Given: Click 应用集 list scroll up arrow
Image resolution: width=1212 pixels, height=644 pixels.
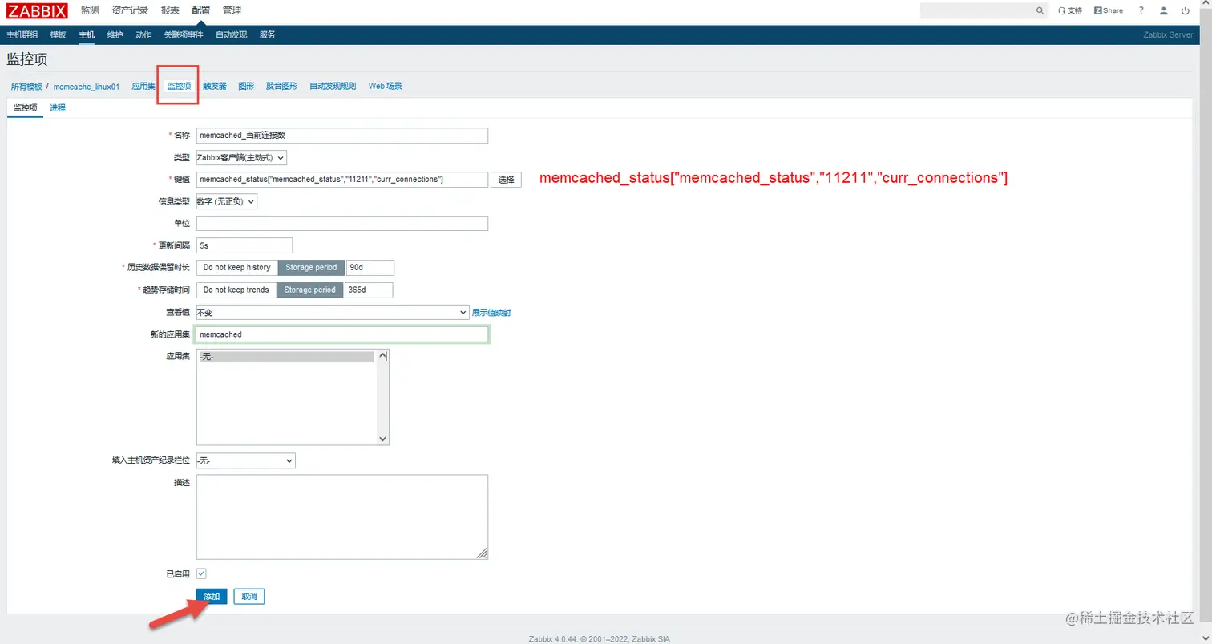Looking at the screenshot, I should [x=383, y=355].
